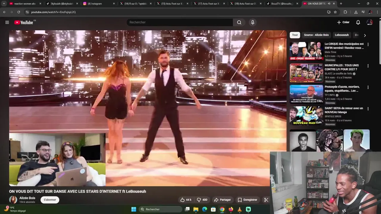Click the video title ON VOUS DIT TOUT
This screenshot has width=381, height=214.
[x=78, y=191]
